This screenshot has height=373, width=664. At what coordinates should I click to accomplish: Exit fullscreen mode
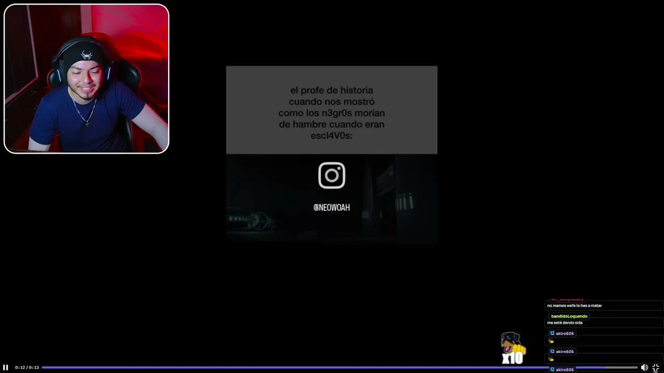(x=656, y=367)
